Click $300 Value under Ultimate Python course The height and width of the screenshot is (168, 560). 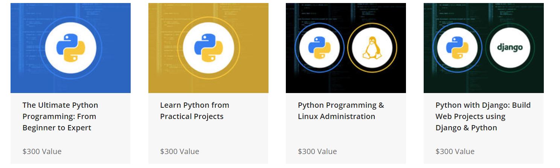click(x=42, y=151)
